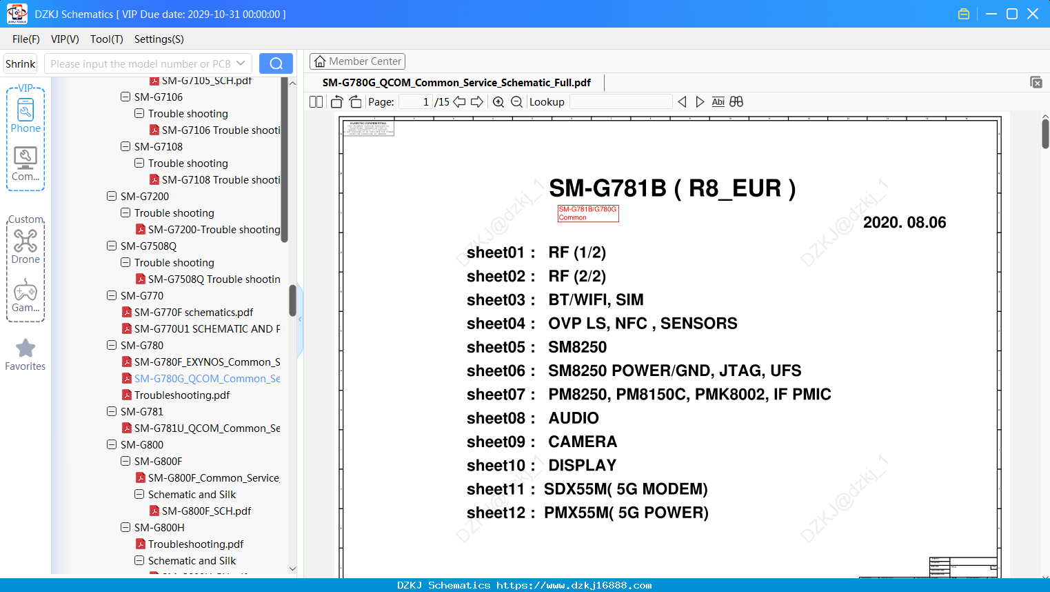Click the binoculars search icon
The image size is (1050, 592).
click(x=736, y=101)
